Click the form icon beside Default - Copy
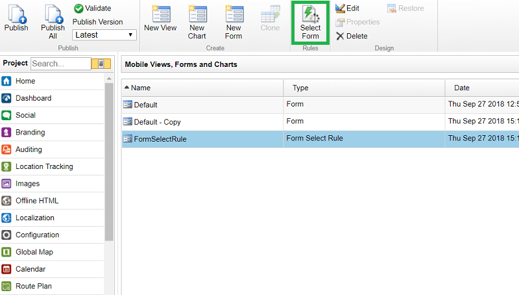This screenshot has width=519, height=295. 127,122
